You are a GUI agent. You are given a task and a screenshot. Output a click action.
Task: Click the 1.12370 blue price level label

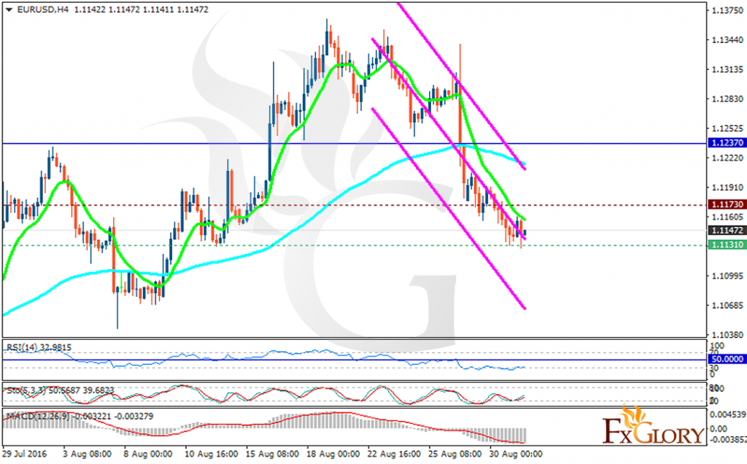pos(727,143)
